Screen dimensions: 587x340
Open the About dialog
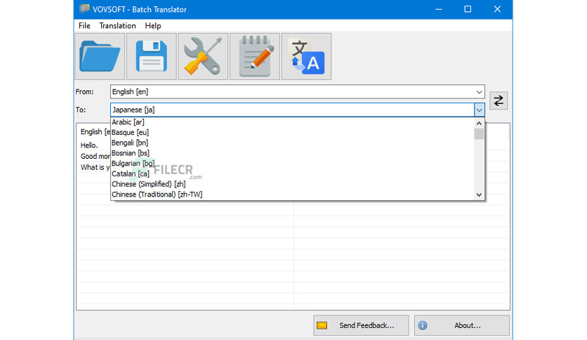[x=461, y=325]
